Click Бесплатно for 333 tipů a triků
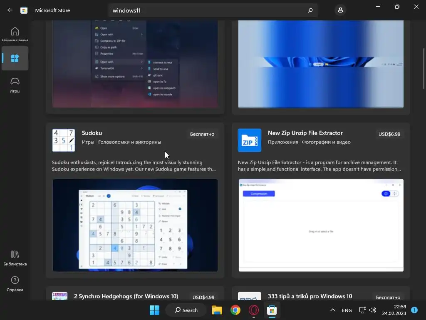 388,297
